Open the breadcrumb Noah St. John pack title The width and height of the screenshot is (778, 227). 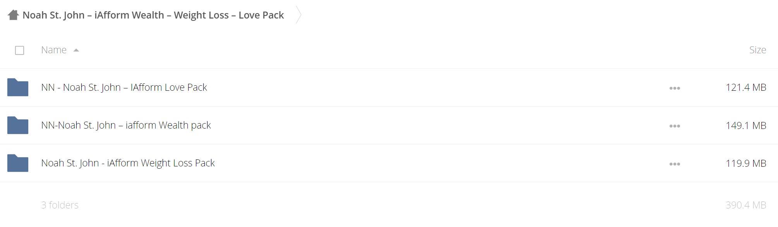pos(153,15)
